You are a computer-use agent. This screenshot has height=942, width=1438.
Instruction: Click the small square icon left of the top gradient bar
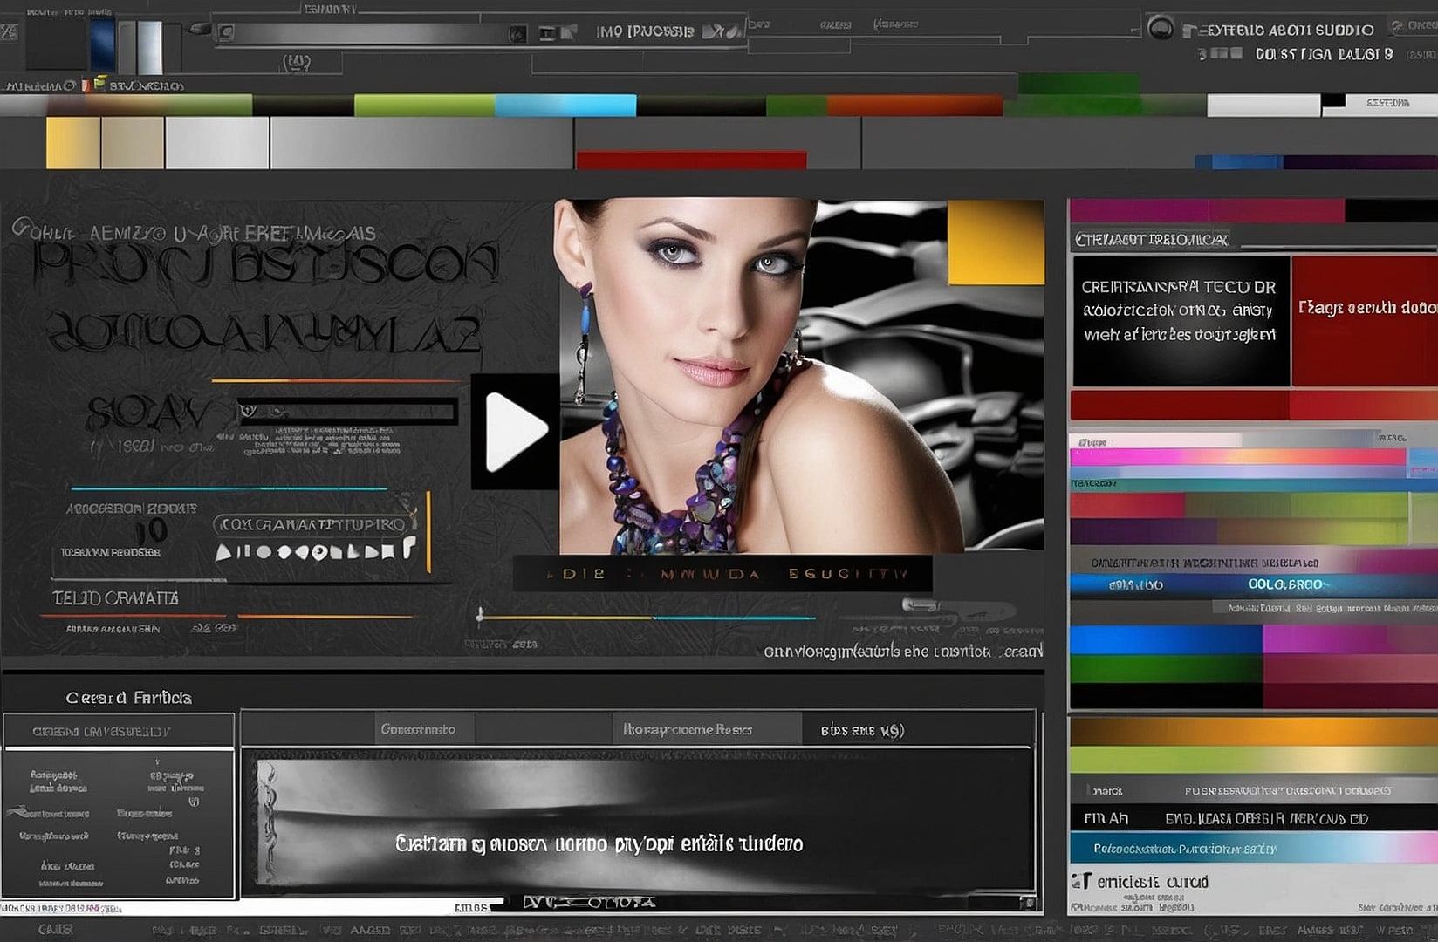(x=226, y=33)
